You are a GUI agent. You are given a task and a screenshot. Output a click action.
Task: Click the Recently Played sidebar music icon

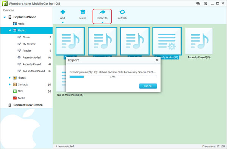pyautogui.click(x=19, y=64)
